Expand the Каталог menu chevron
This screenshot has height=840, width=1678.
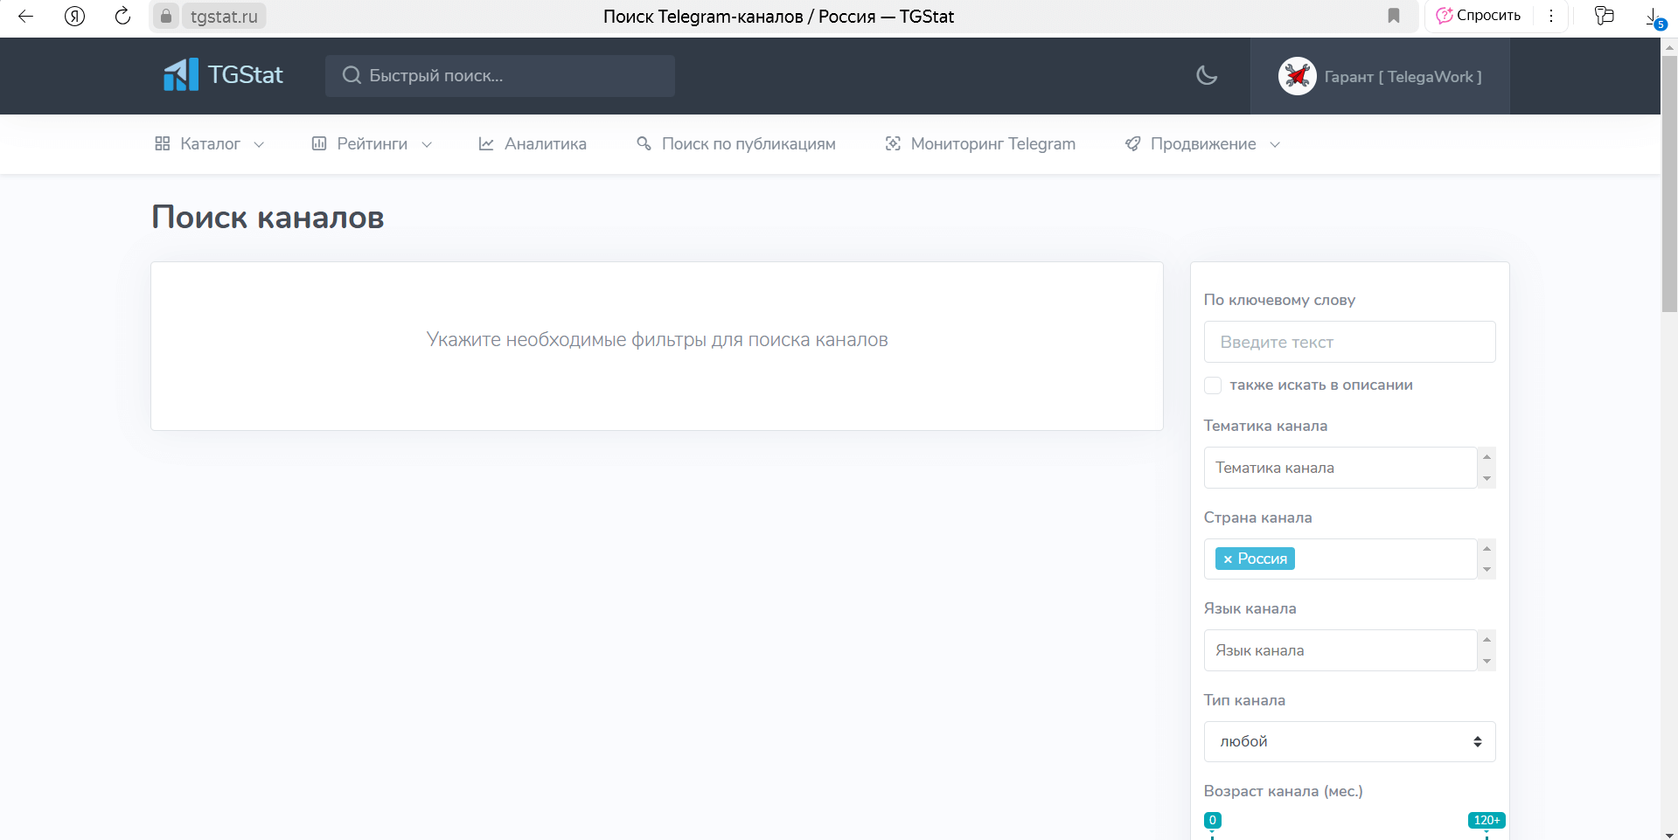click(x=259, y=144)
